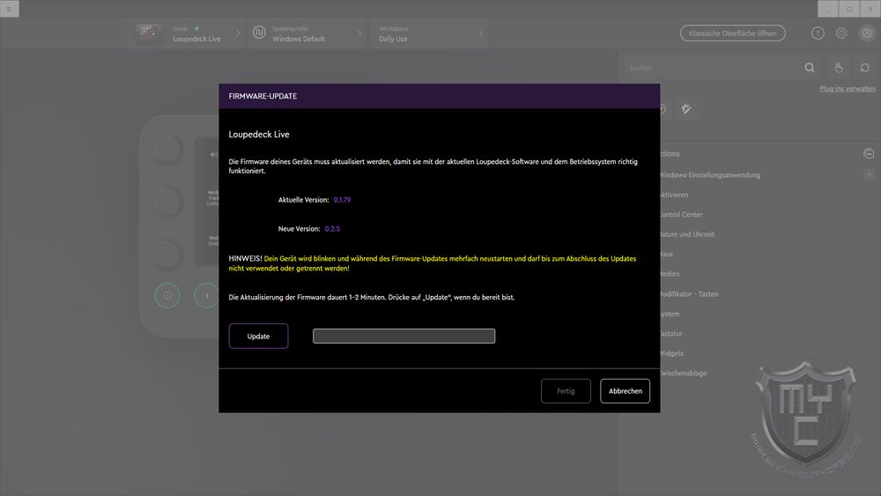Click current version value 0.1.79
881x496 pixels.
coord(342,200)
